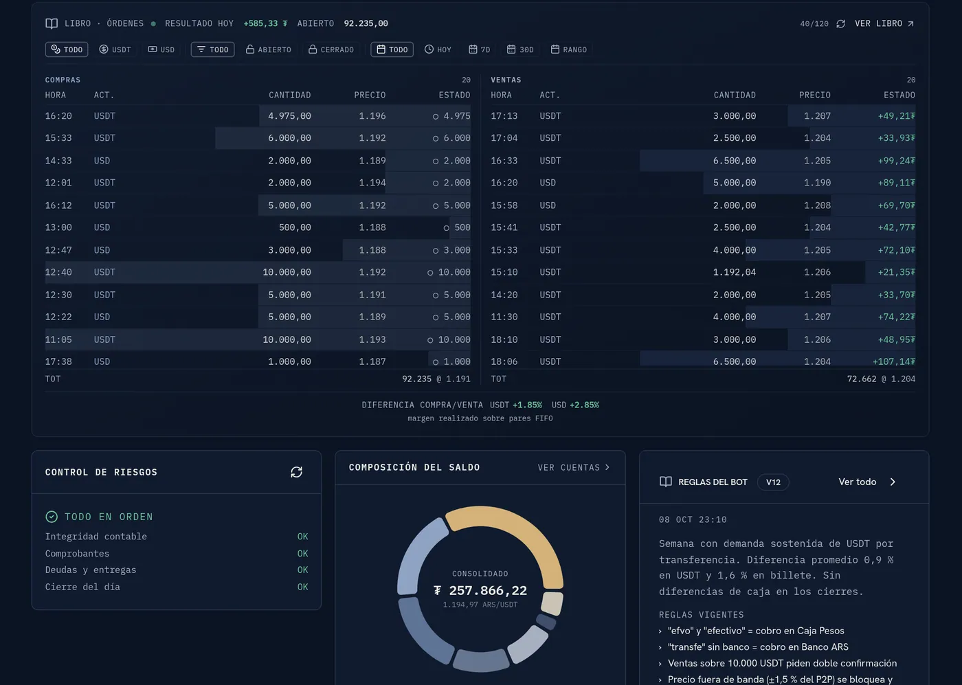Viewport: 962px width, 685px height.
Task: Open VER CUENTAS in Composición del Saldo
Action: click(574, 467)
